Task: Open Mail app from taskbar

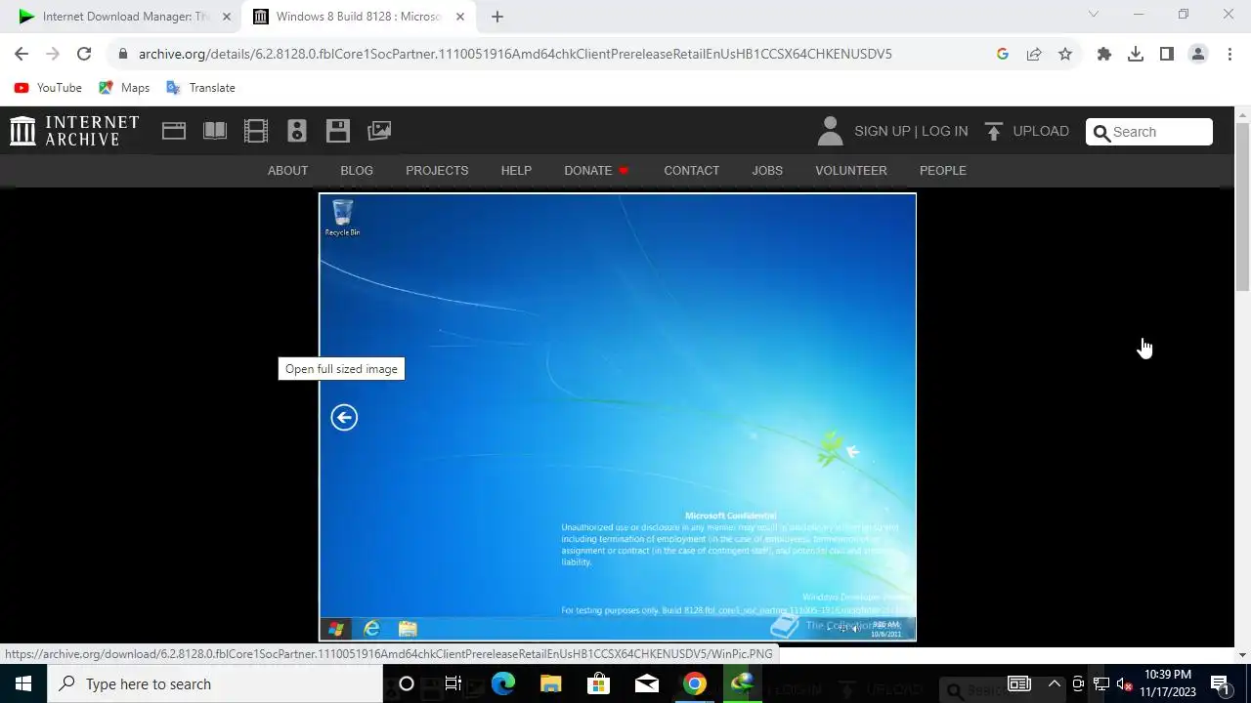Action: pos(646,683)
